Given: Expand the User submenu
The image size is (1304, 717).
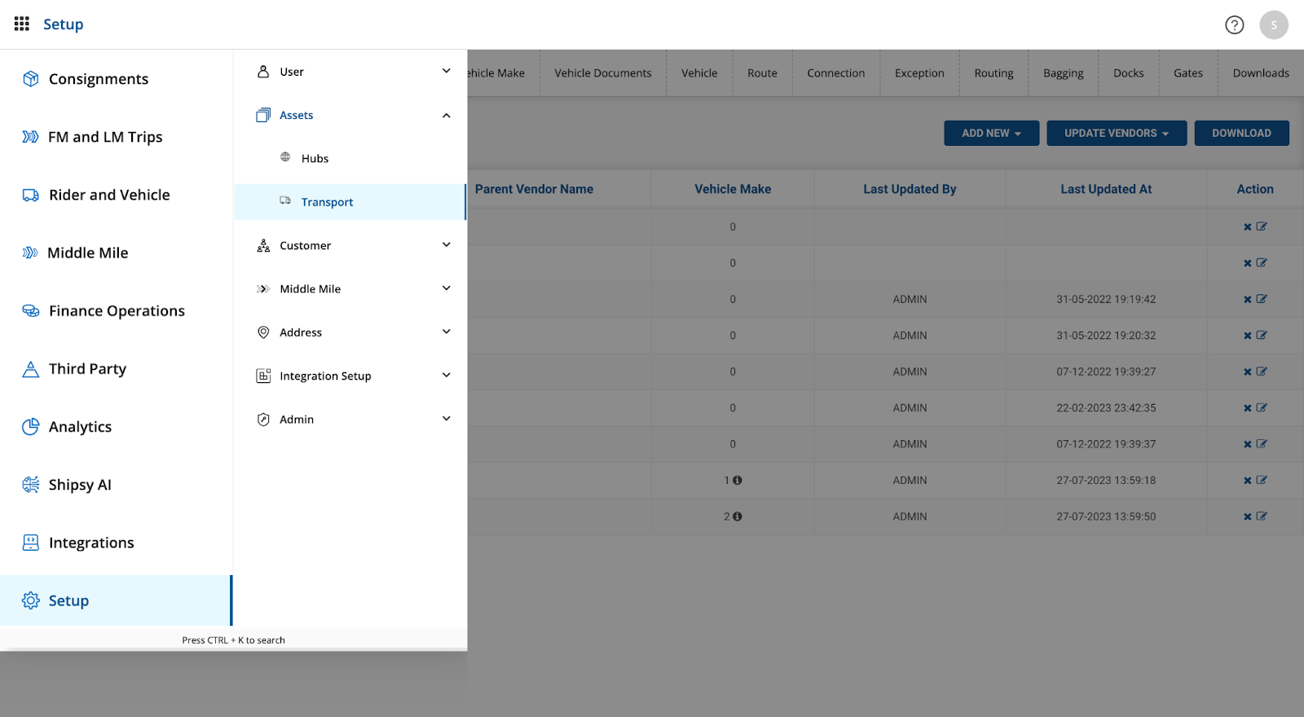Looking at the screenshot, I should 446,72.
